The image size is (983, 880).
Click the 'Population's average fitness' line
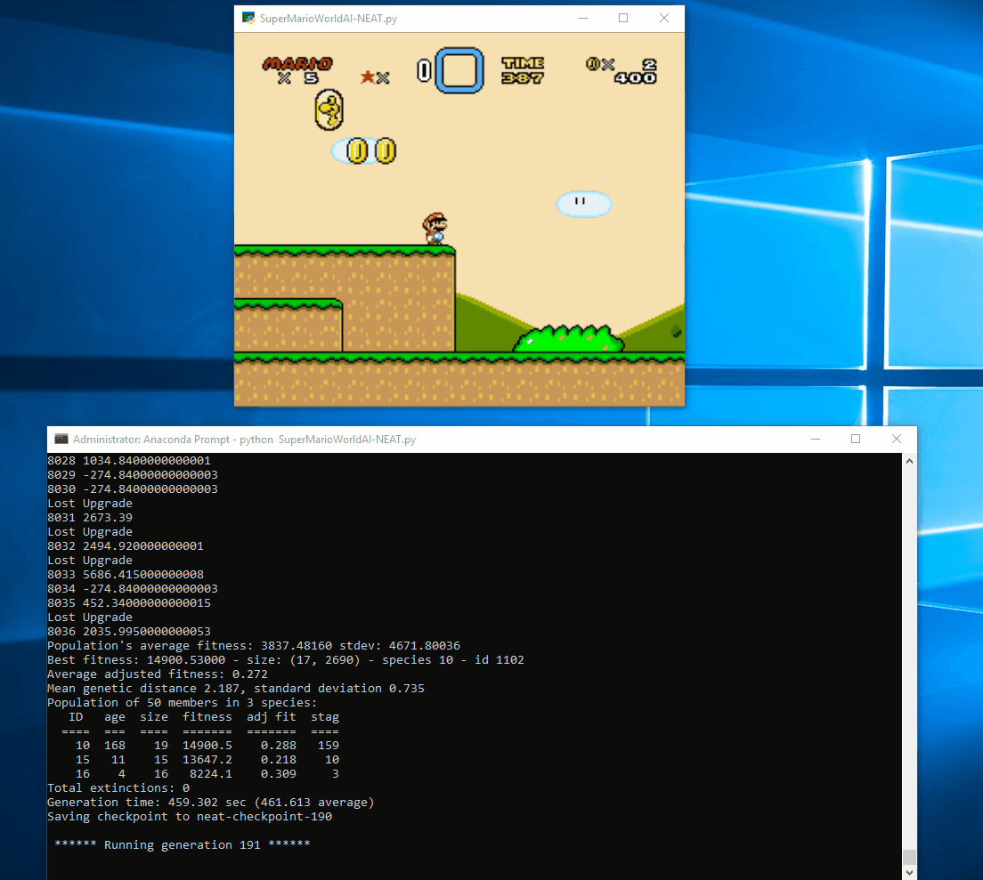[254, 646]
